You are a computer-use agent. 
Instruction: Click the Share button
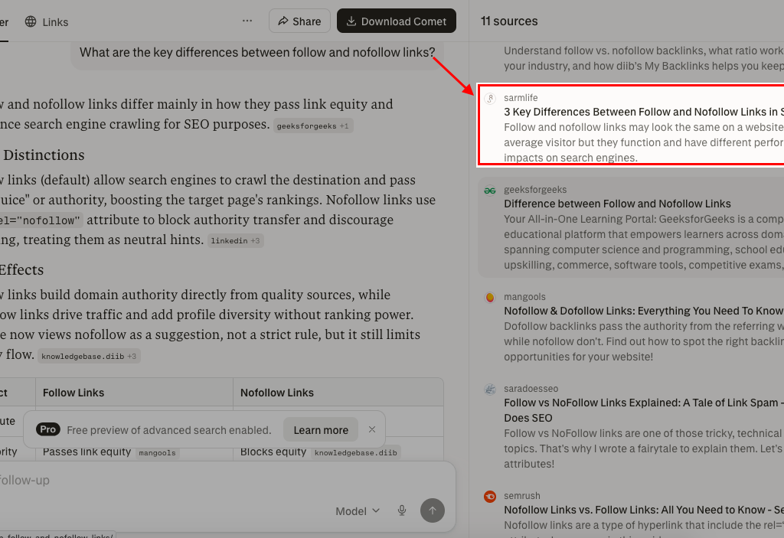[x=299, y=21]
